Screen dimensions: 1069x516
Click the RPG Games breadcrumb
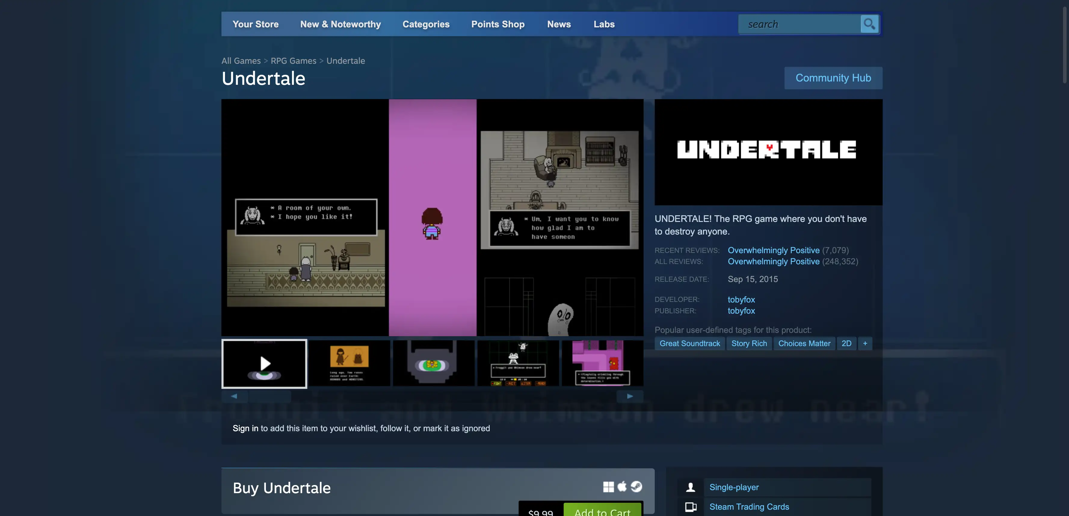coord(293,60)
